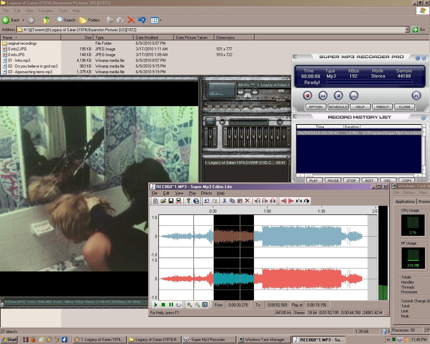430x344 pixels.
Task: Select file 01 - Intro.mp3
Action: coord(19,60)
